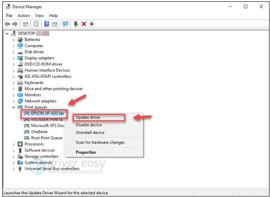The image size is (270, 197).
Task: Click the Keyboards category icon
Action: (20, 83)
